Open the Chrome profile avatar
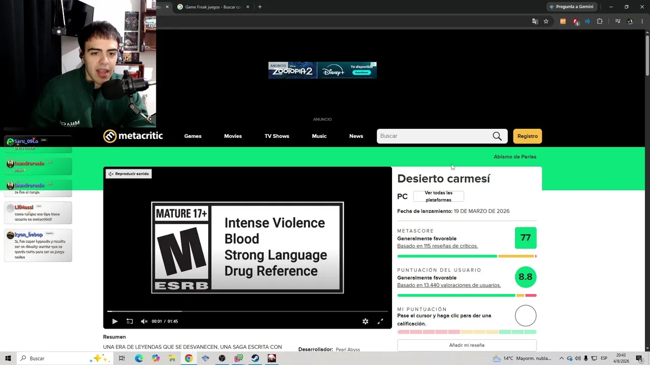The height and width of the screenshot is (365, 650). click(x=630, y=21)
